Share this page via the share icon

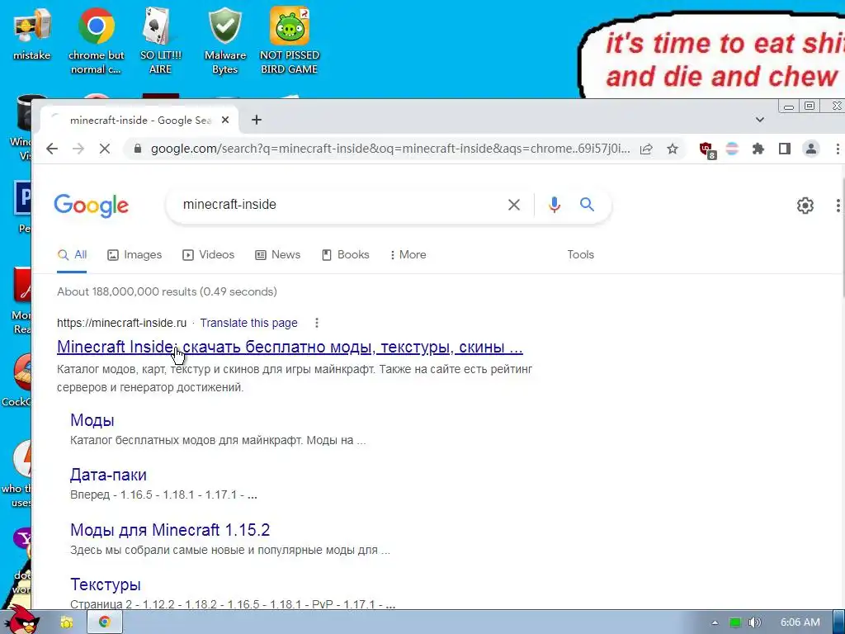coord(646,149)
